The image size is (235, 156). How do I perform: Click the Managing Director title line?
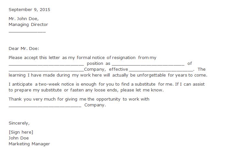(28, 25)
